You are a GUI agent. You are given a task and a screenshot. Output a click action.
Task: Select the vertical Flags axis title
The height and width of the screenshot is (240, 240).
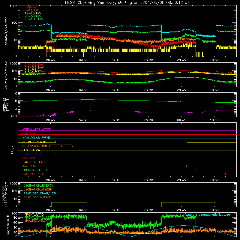pyautogui.click(x=12, y=150)
